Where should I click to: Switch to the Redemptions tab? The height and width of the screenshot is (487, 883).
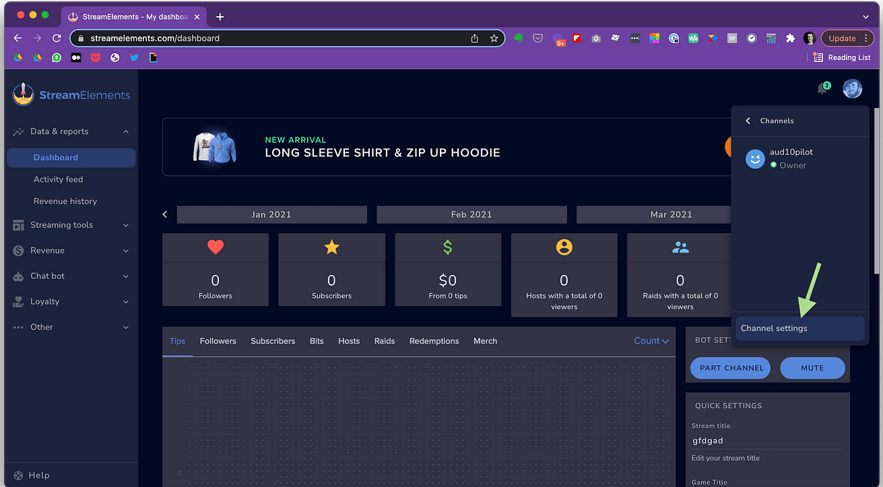pyautogui.click(x=434, y=341)
